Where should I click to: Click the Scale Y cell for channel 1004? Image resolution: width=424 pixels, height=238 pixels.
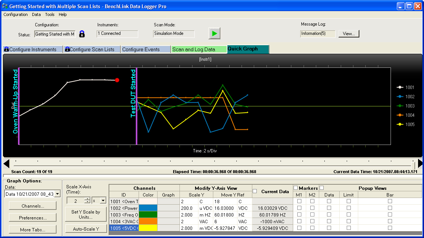[188, 221]
